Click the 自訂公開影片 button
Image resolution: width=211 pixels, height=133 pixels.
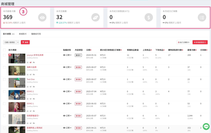point(183,42)
